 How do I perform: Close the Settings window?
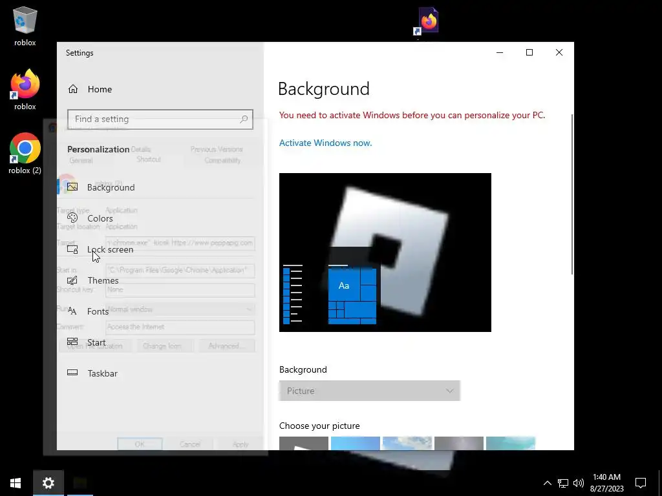tap(559, 52)
